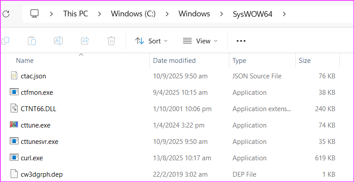Click the Copy toolbar icon
Screen dimensions: 354x182
5,41
